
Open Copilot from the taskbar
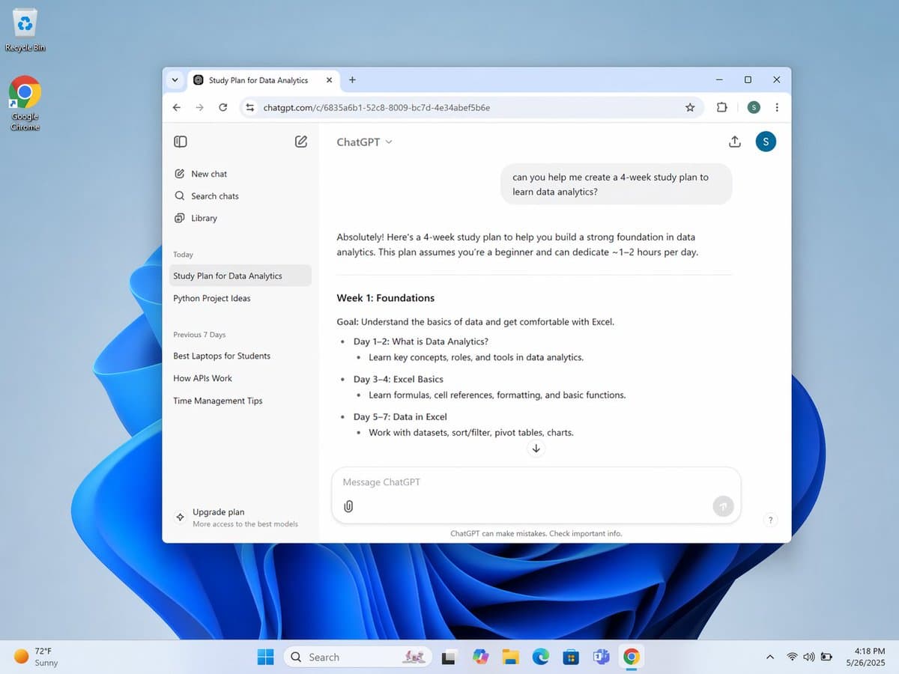tap(480, 657)
